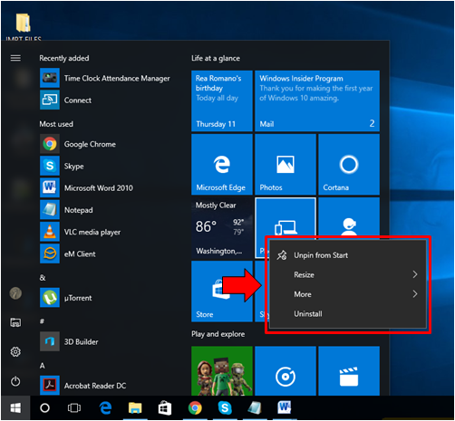Open the Photos tile
Viewport: 455px width, 421px height.
tap(286, 165)
